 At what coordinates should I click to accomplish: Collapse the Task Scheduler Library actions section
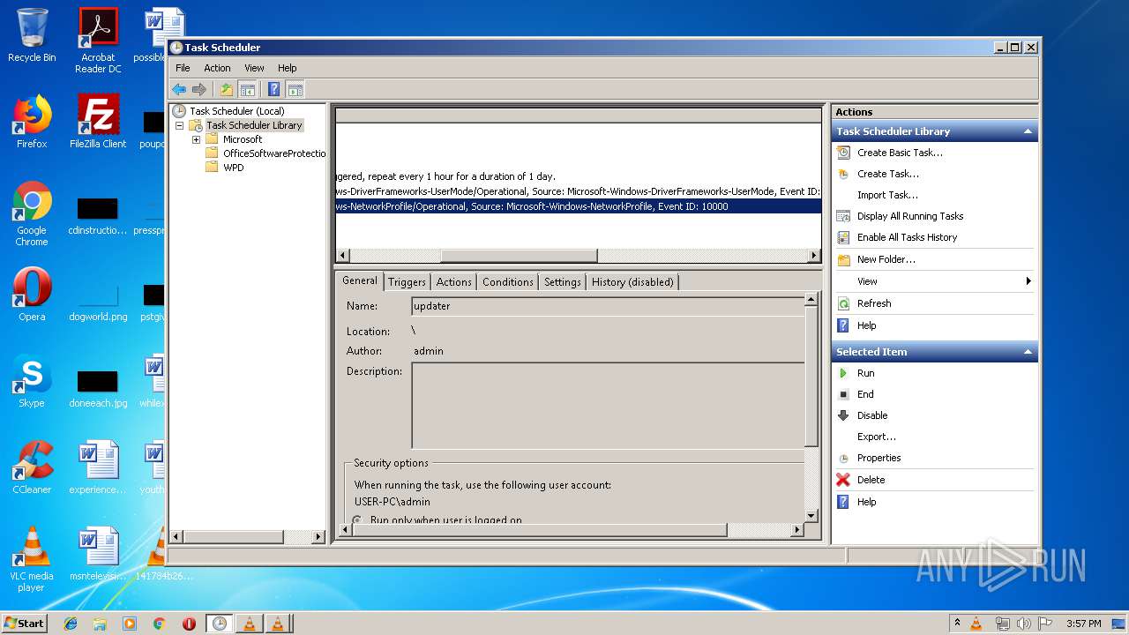1028,131
